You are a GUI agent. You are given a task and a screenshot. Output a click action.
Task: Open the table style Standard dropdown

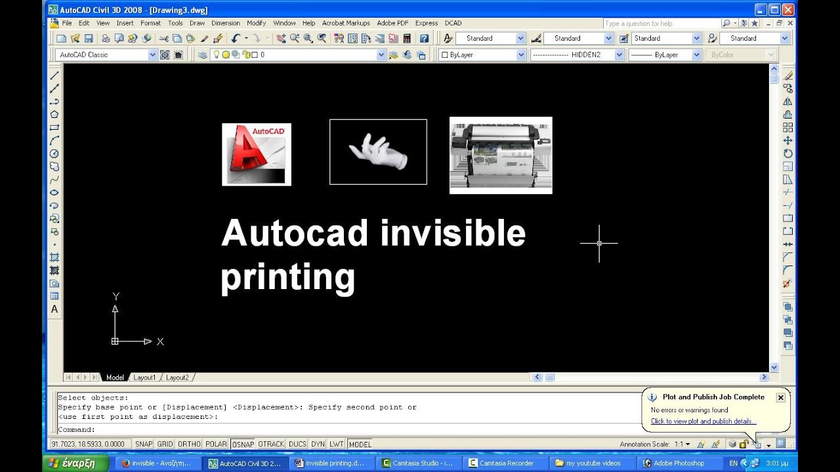(x=696, y=39)
